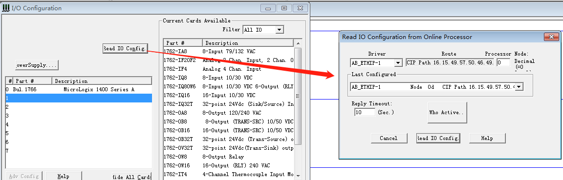Click the I/O Configuration window title icon

click(6, 7)
